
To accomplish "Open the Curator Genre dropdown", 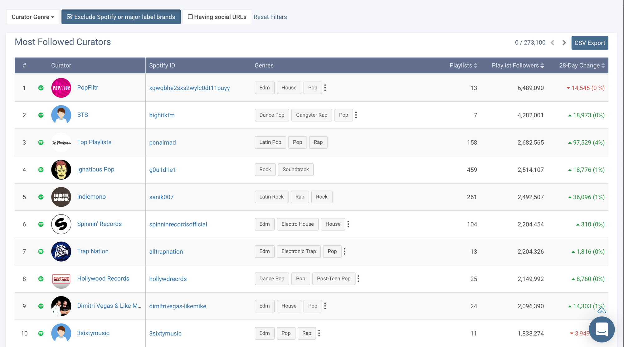I will (33, 17).
